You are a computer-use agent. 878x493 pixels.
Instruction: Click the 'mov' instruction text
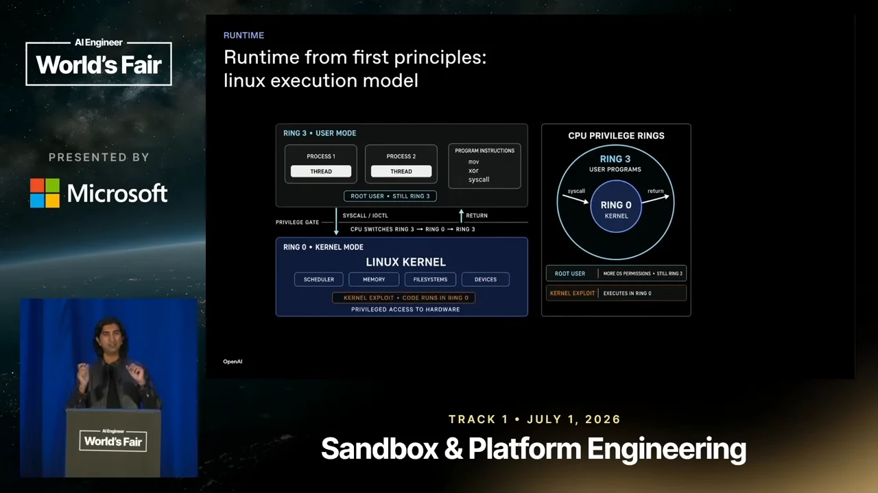point(473,162)
